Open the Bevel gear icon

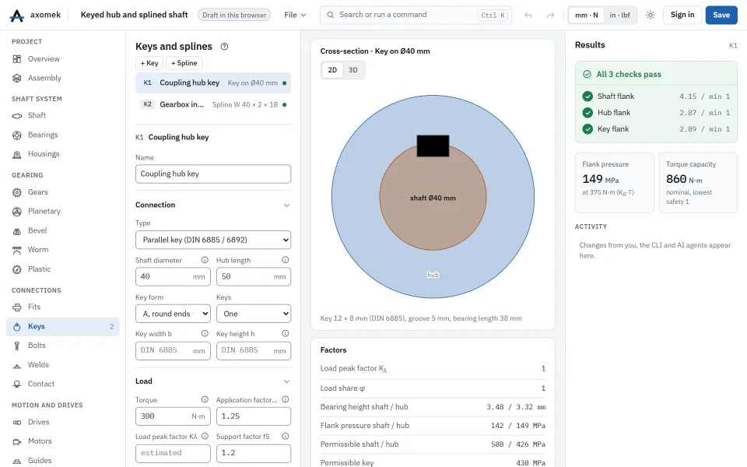16,231
